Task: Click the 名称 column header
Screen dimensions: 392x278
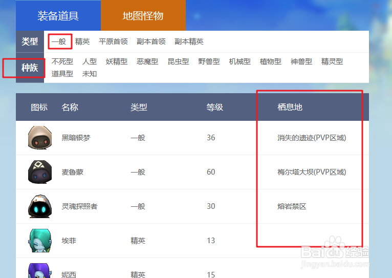Action: click(70, 107)
